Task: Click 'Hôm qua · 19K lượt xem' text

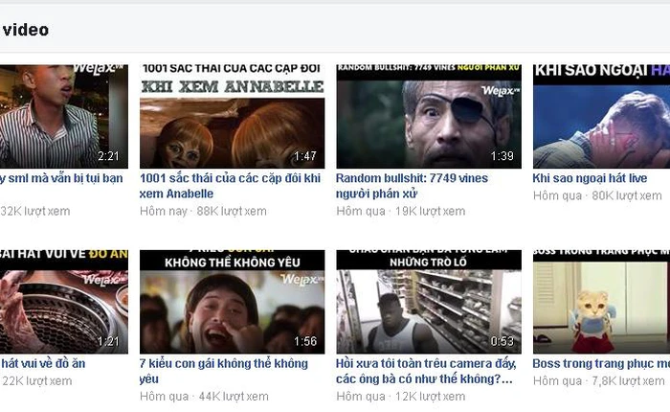Action: (x=401, y=211)
